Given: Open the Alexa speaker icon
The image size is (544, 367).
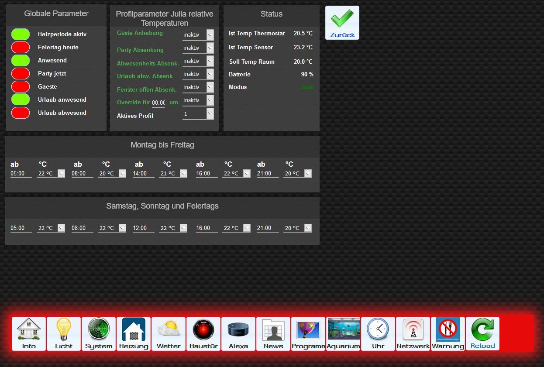Looking at the screenshot, I should [x=238, y=334].
